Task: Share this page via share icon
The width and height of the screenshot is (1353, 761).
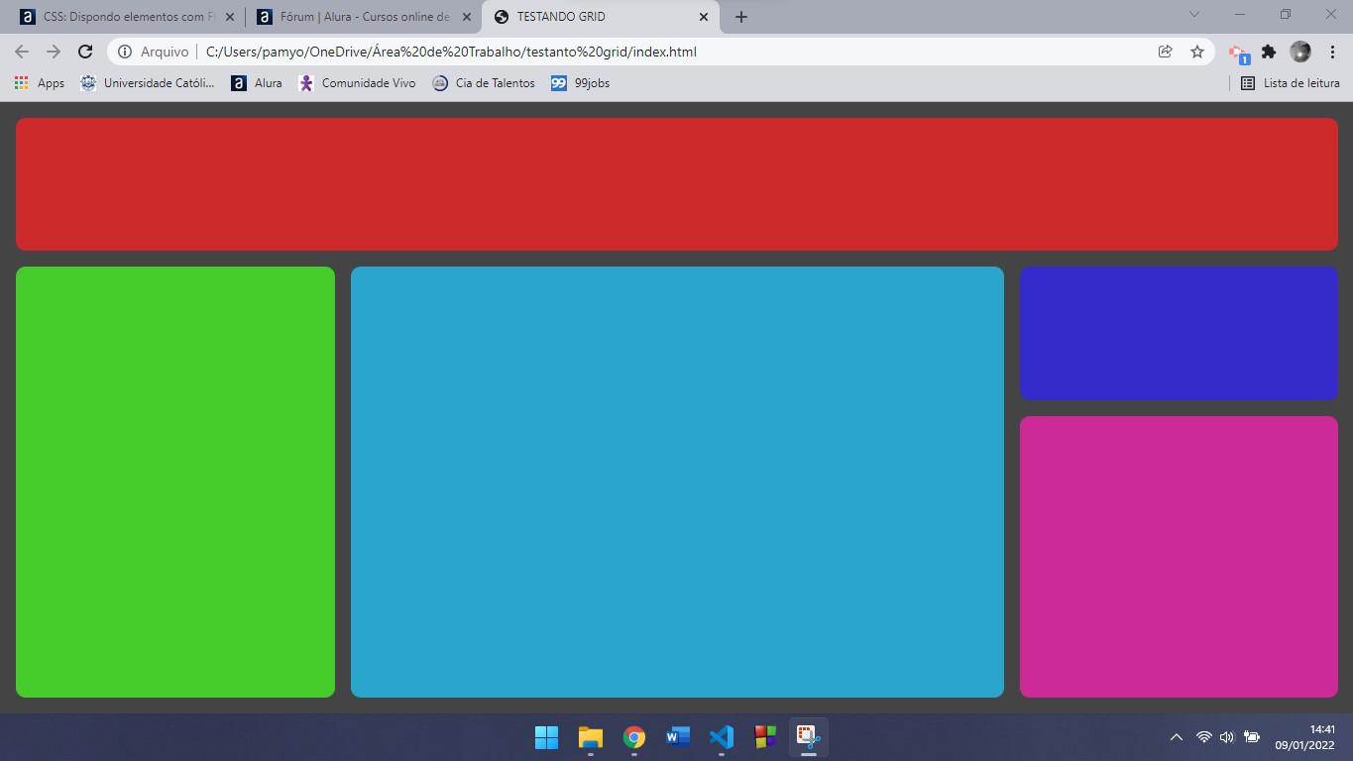Action: (1166, 52)
